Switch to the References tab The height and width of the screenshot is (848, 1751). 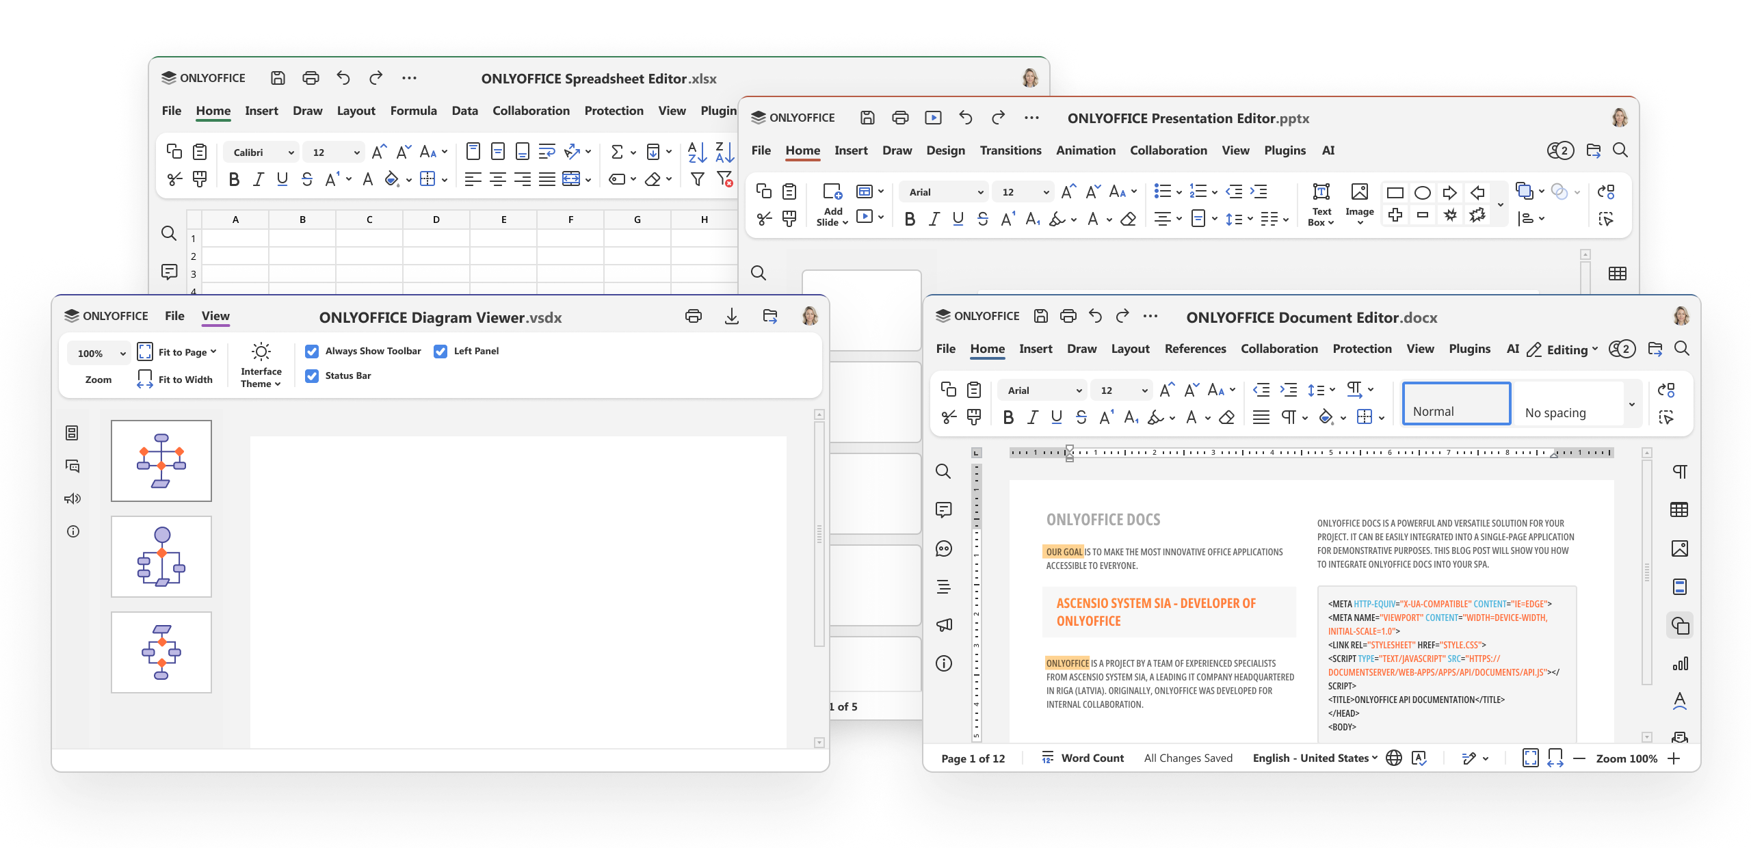pos(1195,349)
